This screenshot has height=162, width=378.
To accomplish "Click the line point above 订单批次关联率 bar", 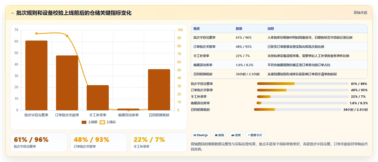I will (x=67, y=36).
